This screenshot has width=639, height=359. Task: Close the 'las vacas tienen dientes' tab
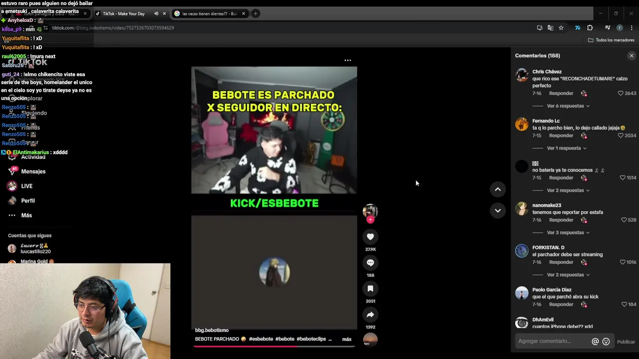click(244, 13)
